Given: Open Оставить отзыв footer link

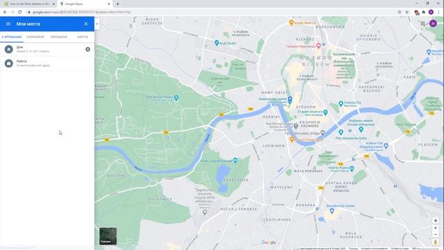Looking at the screenshot, I should pos(400,249).
